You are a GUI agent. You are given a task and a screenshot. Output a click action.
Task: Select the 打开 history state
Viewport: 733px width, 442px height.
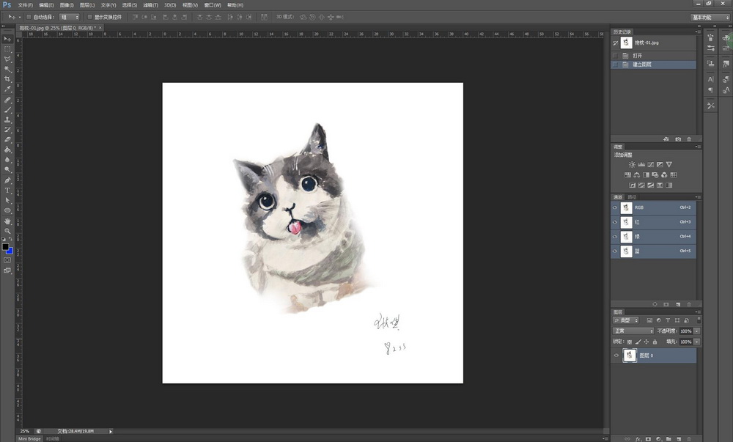point(653,56)
